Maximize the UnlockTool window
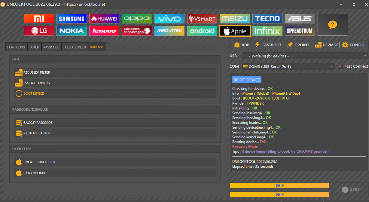 point(354,4)
